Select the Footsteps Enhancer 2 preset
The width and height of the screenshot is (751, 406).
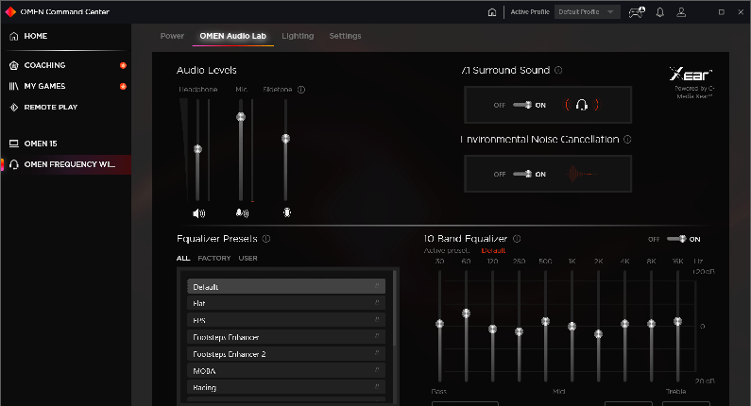286,354
